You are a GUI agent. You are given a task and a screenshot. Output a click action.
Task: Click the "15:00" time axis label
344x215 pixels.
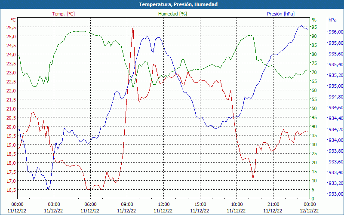pyautogui.click(x=200, y=205)
